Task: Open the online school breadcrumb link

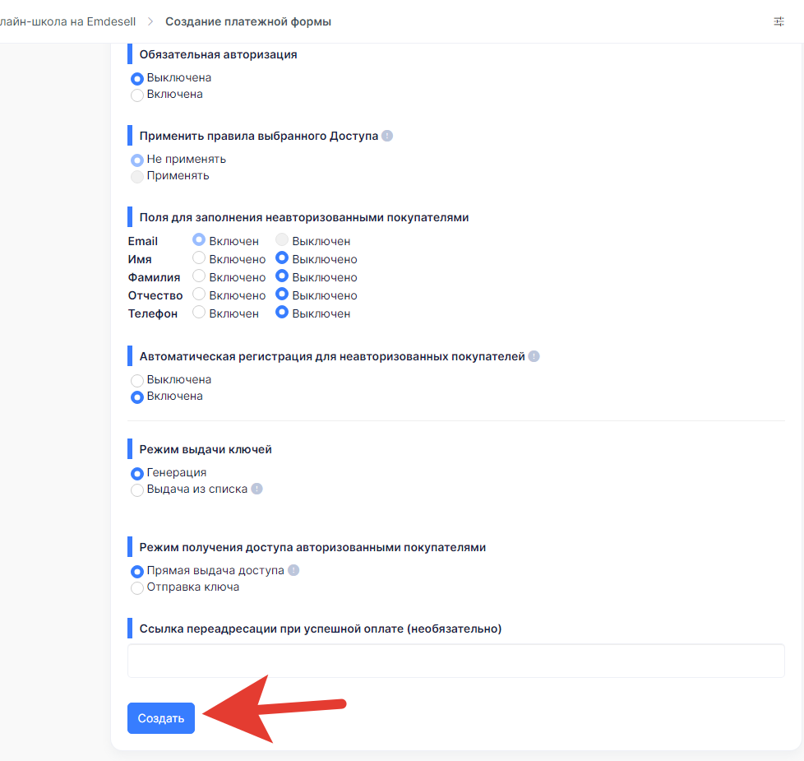Action: pyautogui.click(x=67, y=21)
